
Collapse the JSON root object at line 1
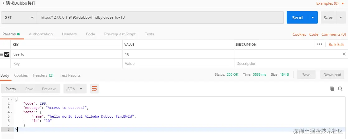point(12,99)
